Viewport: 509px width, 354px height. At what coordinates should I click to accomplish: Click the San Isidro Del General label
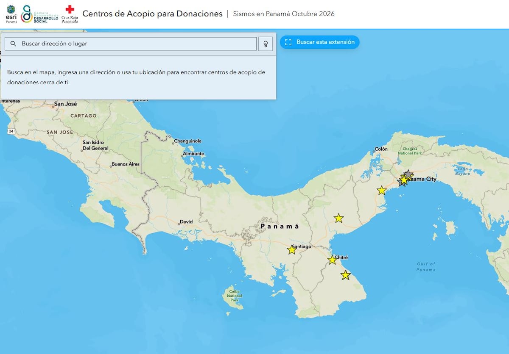coord(95,145)
